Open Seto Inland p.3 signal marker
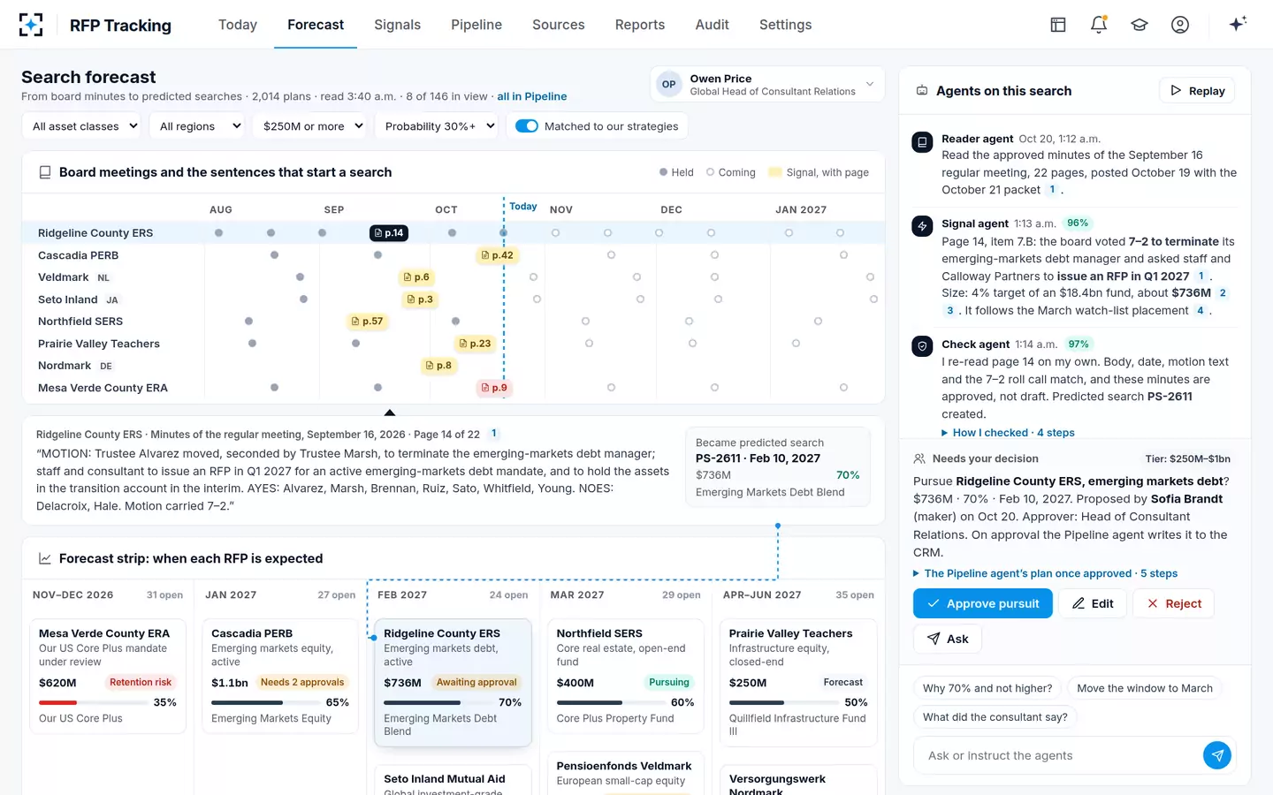 pos(420,299)
